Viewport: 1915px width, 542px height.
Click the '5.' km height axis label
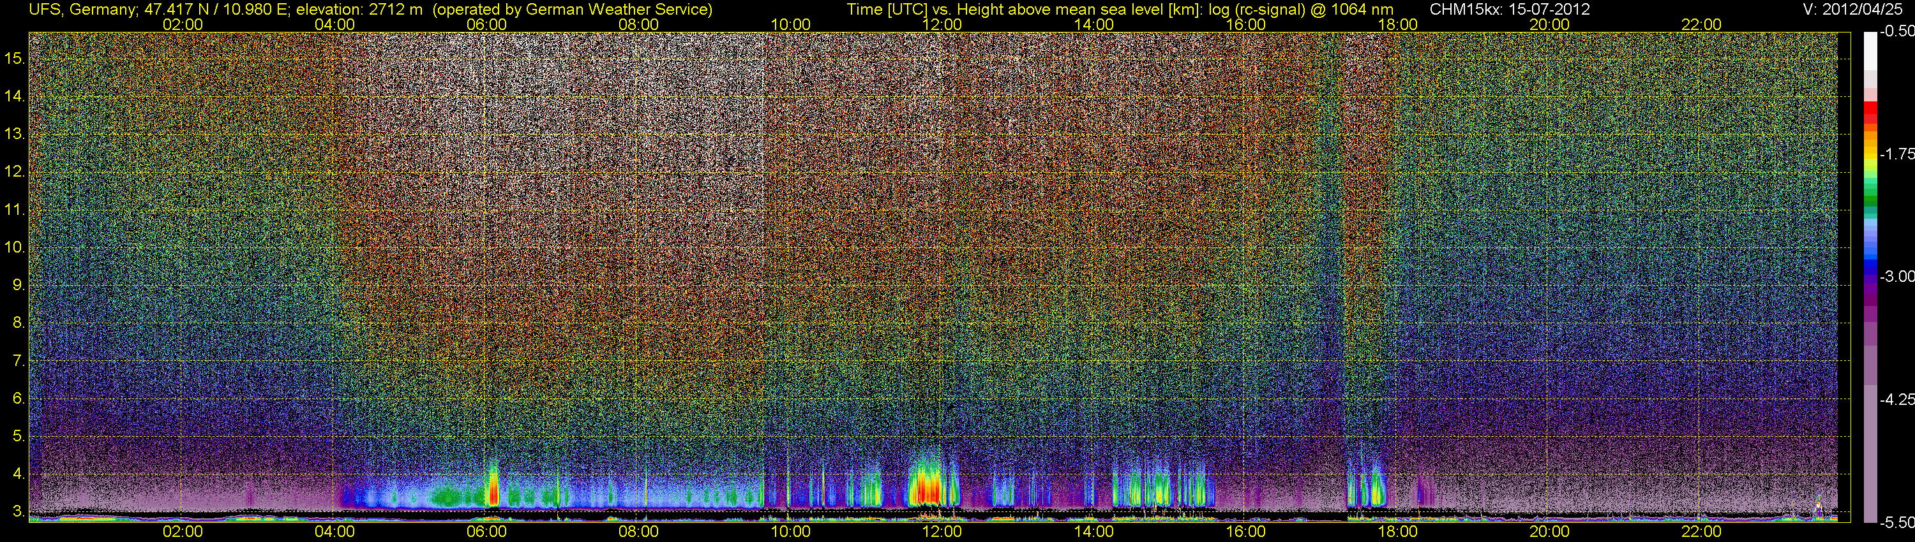click(x=19, y=436)
